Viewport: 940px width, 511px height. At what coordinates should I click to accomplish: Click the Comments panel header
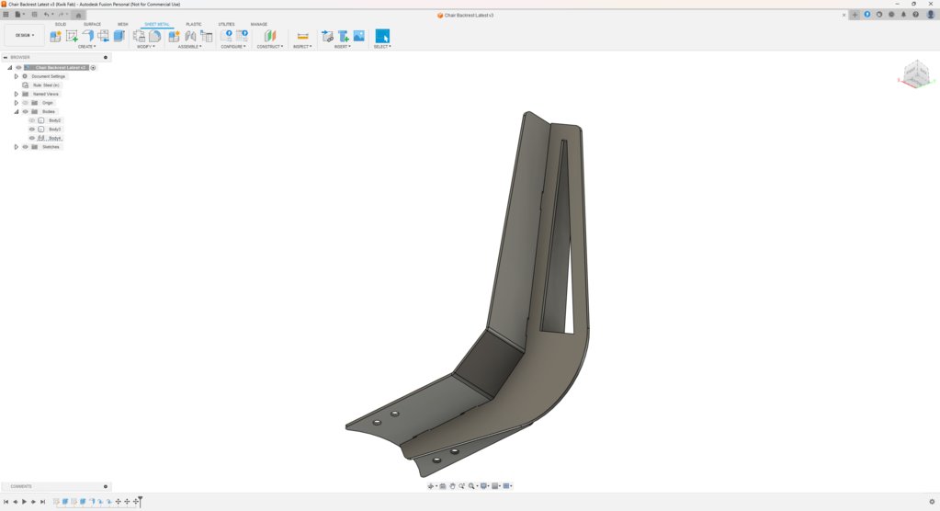[56, 486]
